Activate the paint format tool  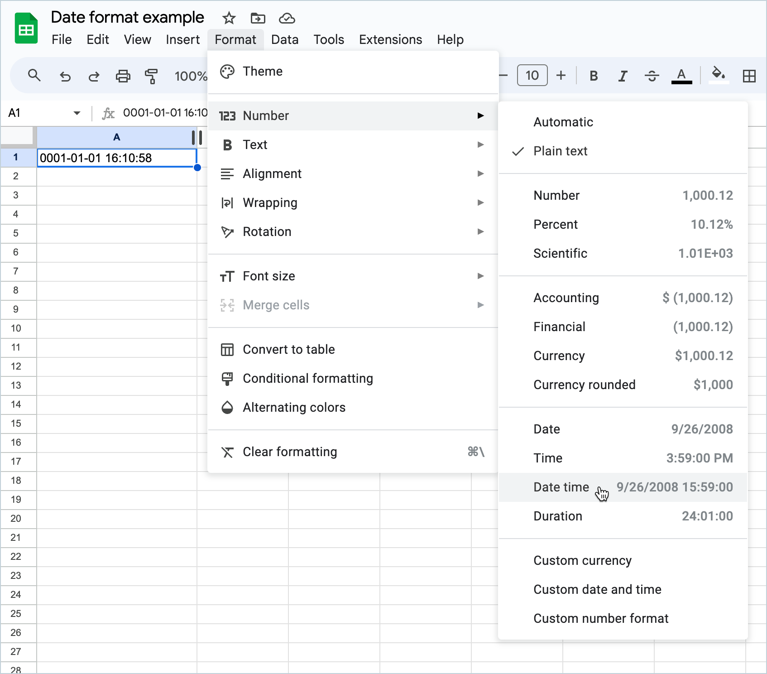tap(151, 76)
